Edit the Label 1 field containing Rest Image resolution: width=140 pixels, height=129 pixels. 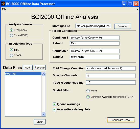click(x=95, y=43)
